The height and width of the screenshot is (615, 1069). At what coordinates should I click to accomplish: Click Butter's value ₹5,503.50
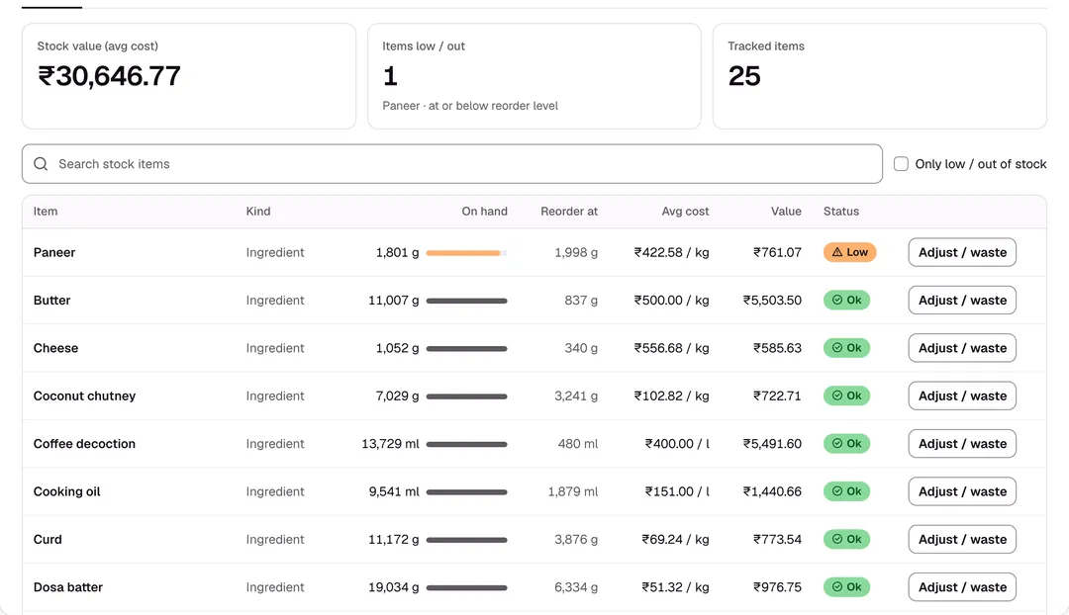click(x=772, y=300)
